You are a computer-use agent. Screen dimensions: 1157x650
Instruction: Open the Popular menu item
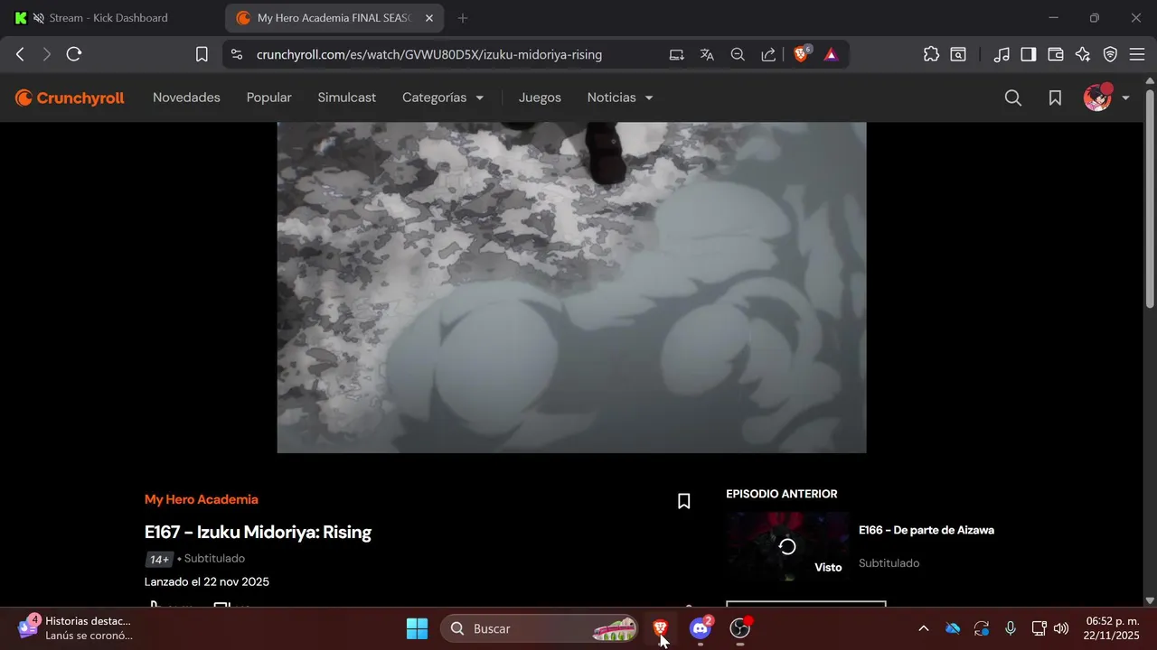[269, 97]
